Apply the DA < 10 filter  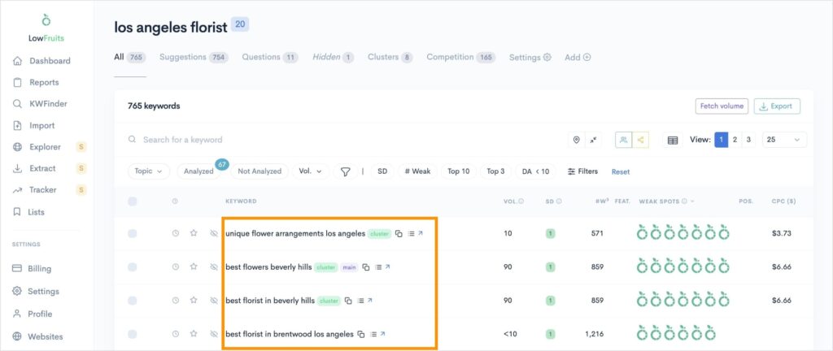535,171
